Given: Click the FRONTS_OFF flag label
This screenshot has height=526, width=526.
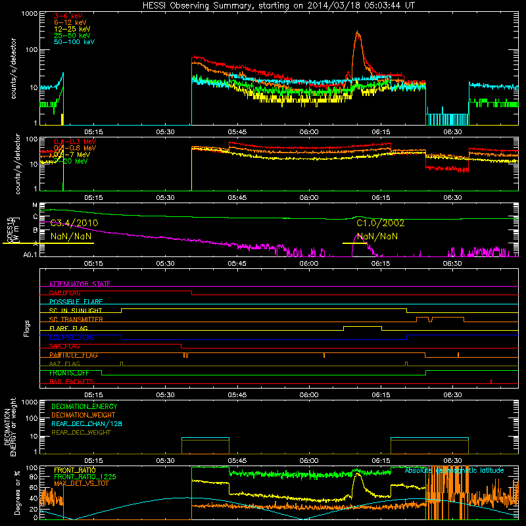Looking at the screenshot, I should tap(69, 373).
